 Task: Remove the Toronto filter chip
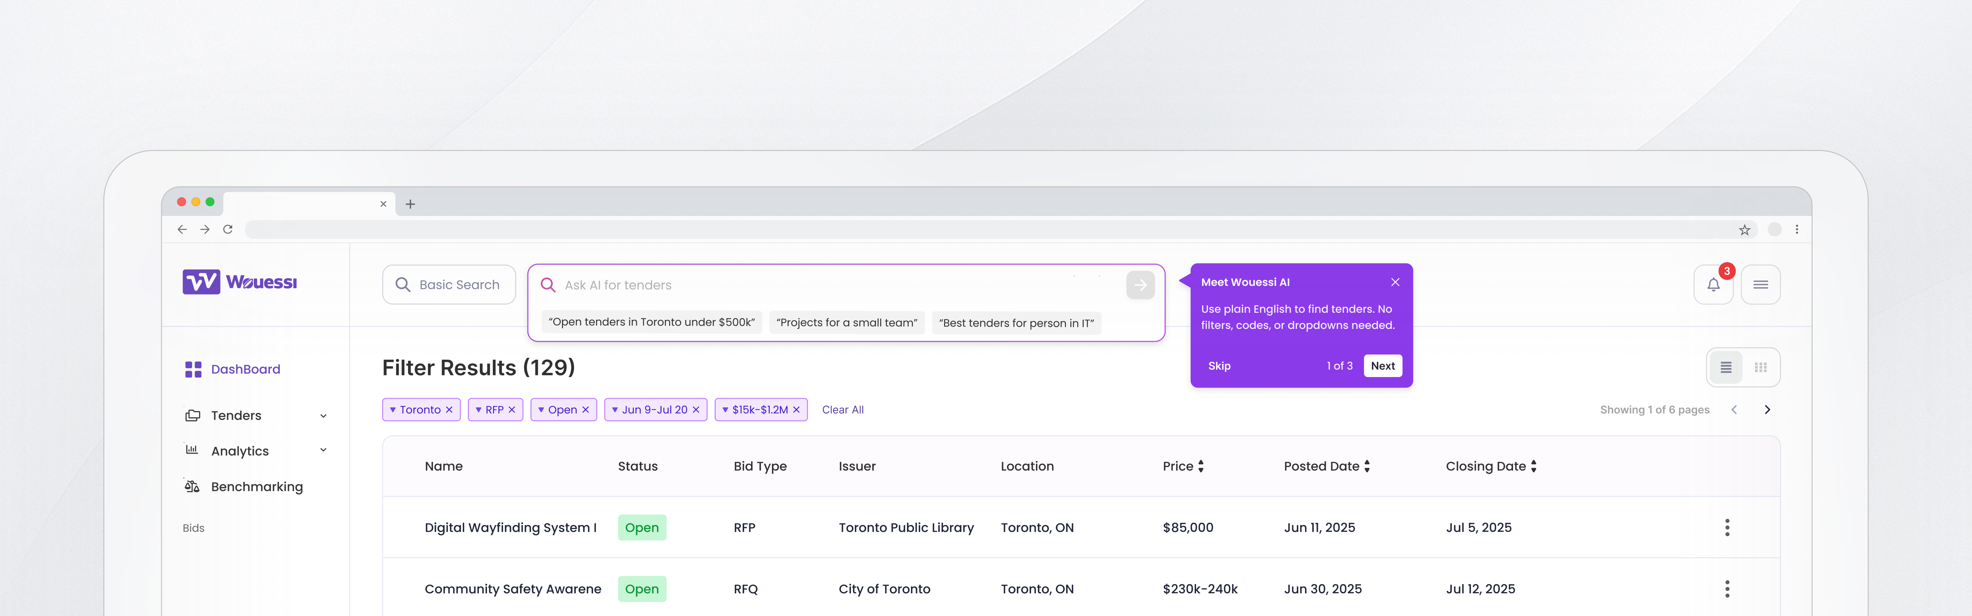pyautogui.click(x=449, y=410)
